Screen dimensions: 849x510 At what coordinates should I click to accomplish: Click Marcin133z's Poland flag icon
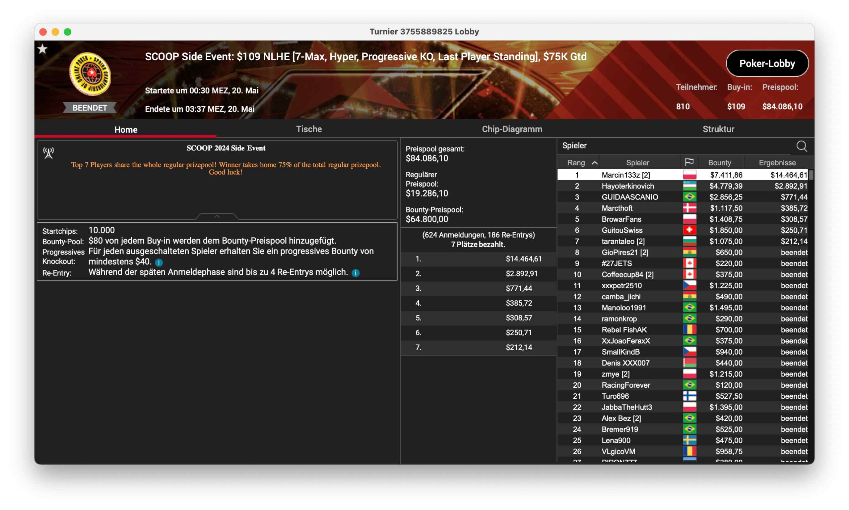click(689, 175)
